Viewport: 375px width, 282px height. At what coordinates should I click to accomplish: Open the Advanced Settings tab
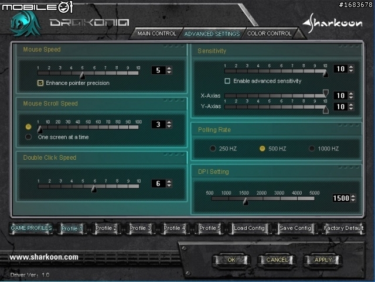pos(212,34)
